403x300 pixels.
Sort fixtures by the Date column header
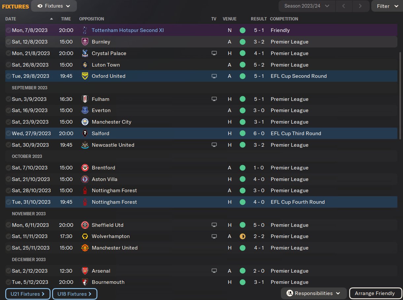pos(11,19)
